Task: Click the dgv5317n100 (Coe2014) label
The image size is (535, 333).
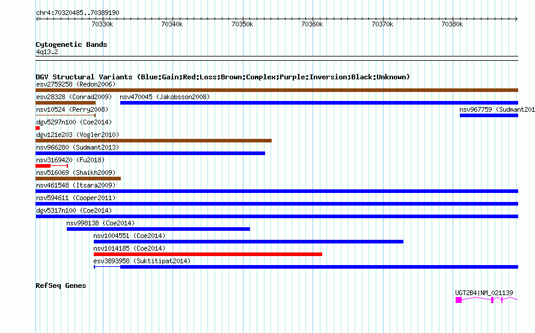Action: pyautogui.click(x=74, y=210)
